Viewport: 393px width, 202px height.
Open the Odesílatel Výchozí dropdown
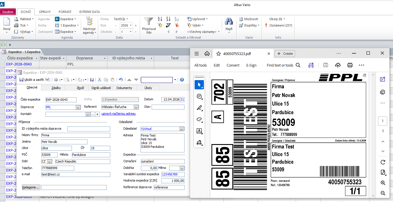pos(181,129)
